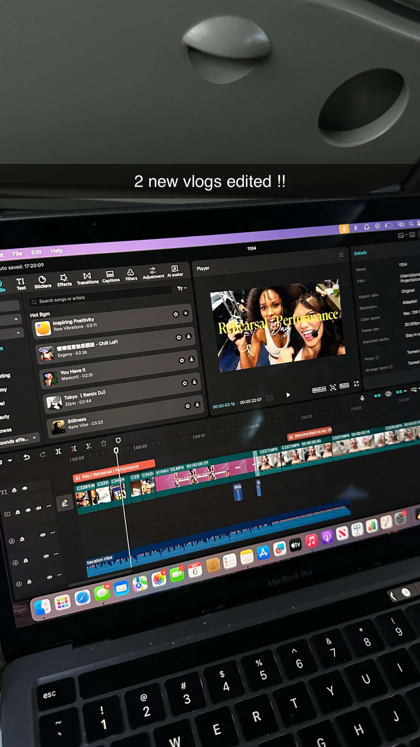Expand the Sounds effects dropdown

pyautogui.click(x=34, y=438)
